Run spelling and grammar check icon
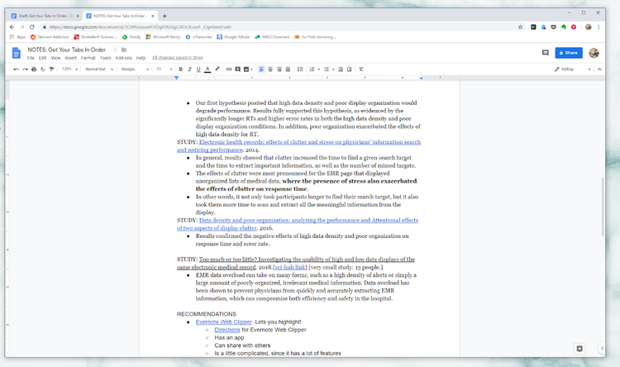 tap(43, 69)
